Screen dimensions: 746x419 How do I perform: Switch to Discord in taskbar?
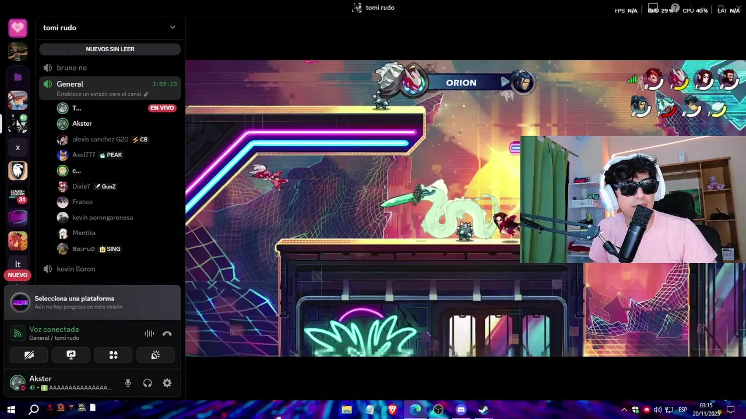pyautogui.click(x=461, y=410)
